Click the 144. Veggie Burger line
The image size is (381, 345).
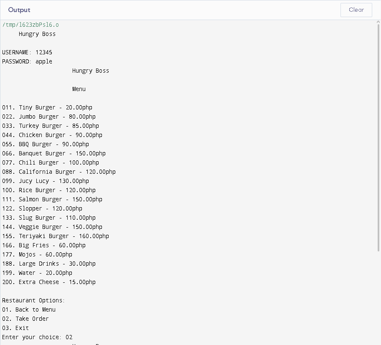coord(52,227)
